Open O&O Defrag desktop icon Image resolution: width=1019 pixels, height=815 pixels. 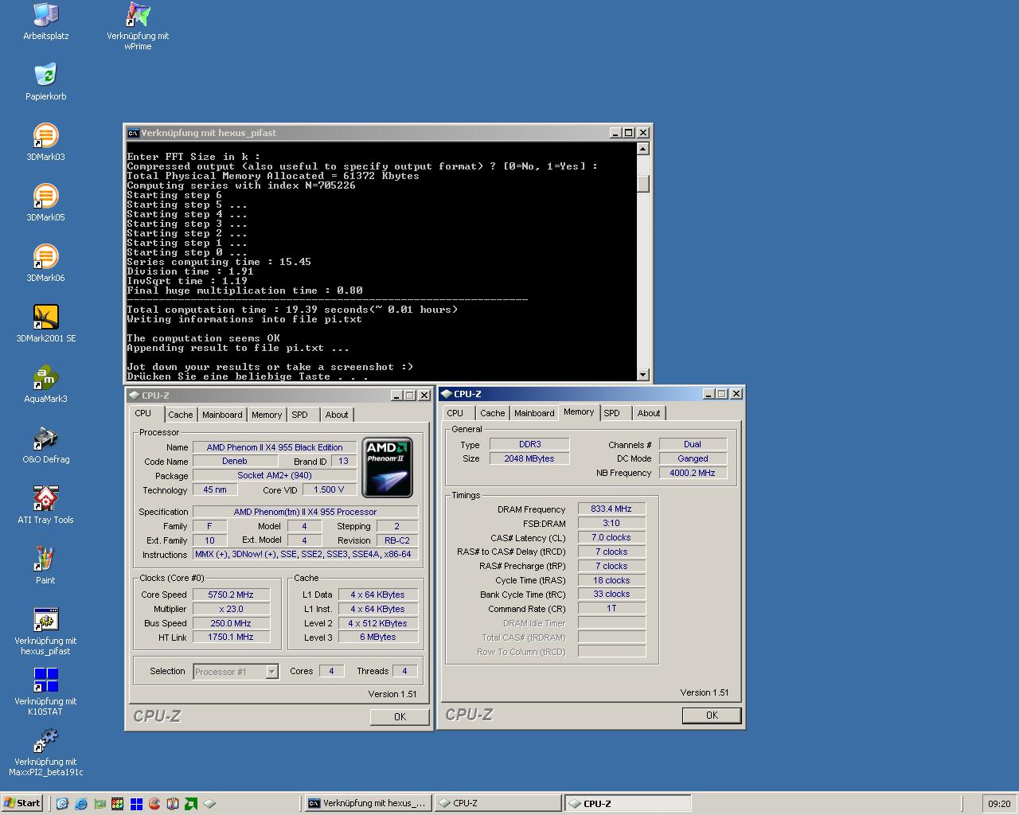46,444
